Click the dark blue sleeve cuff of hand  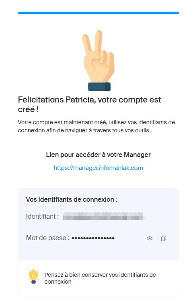pyautogui.click(x=99, y=87)
